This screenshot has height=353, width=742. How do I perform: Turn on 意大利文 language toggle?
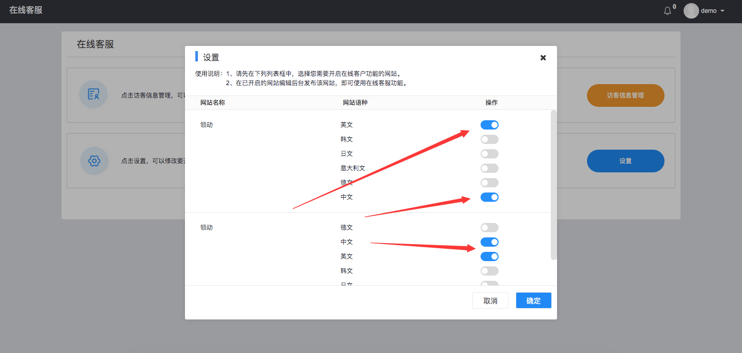click(489, 168)
